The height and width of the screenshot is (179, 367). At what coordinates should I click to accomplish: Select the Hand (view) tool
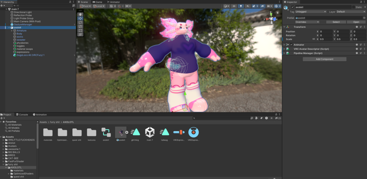(80, 14)
